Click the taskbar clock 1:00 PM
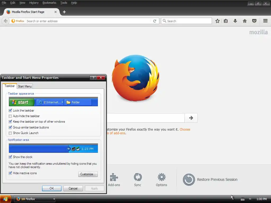The image size is (271, 203). (x=261, y=199)
